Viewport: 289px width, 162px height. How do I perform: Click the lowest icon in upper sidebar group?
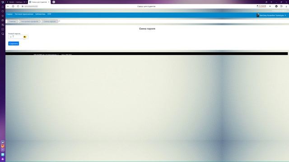[3, 34]
